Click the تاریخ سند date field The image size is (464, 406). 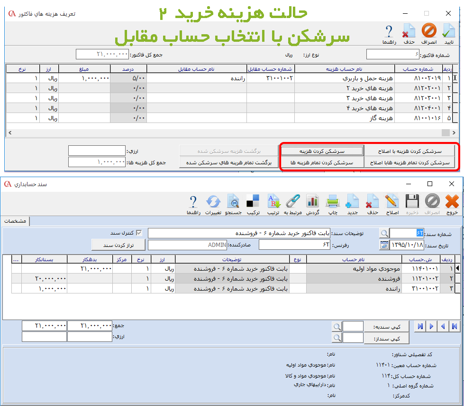(407, 245)
